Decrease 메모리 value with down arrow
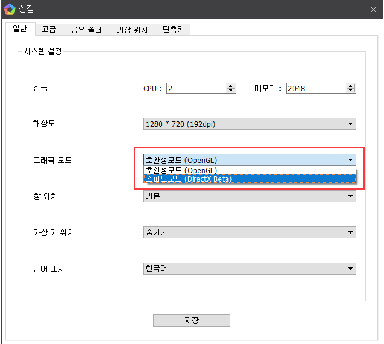The image size is (384, 344). [x=351, y=91]
